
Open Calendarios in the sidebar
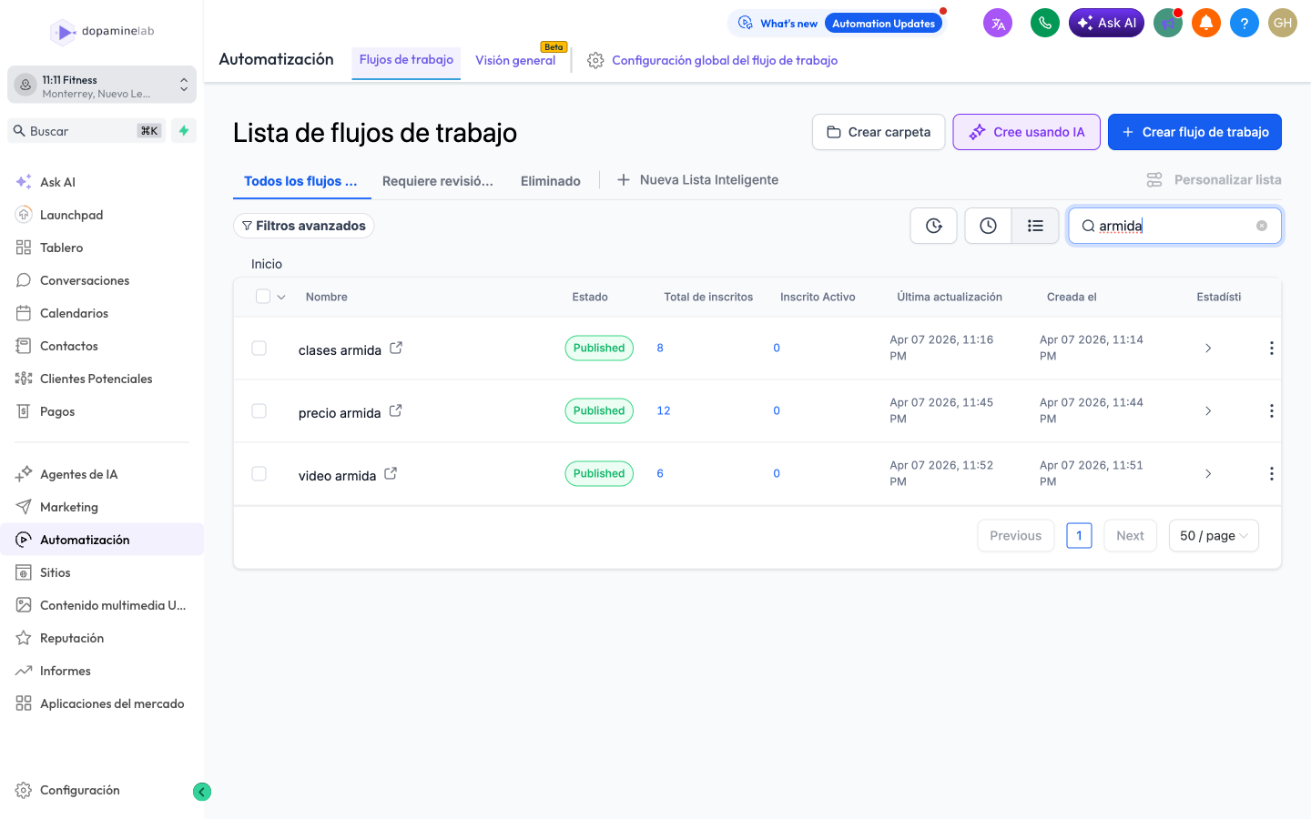coord(102,313)
